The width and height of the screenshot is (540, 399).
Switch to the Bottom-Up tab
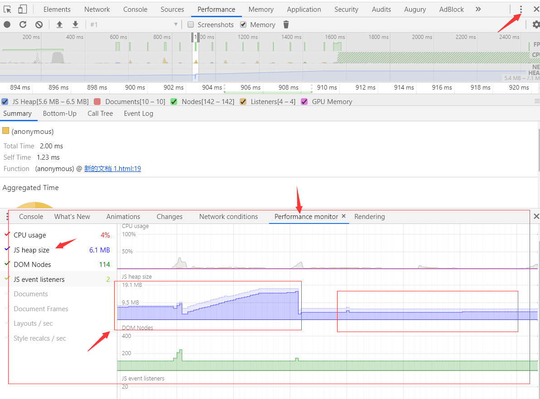tap(60, 114)
